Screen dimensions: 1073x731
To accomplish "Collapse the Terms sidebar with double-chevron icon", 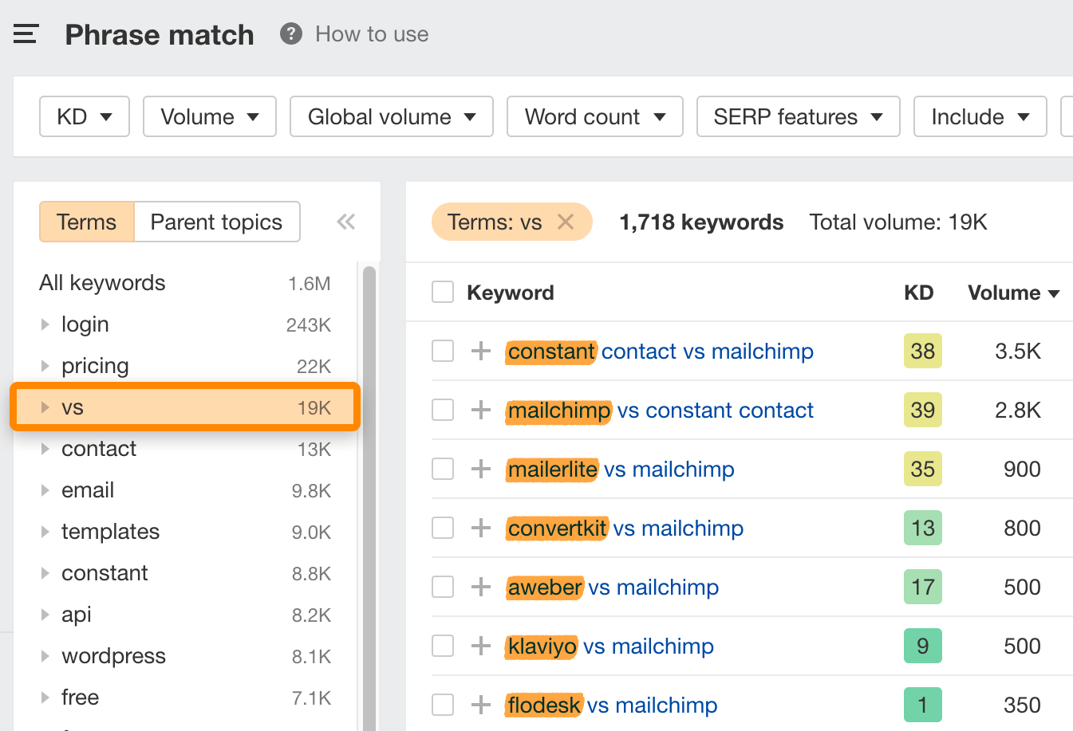I will (345, 222).
